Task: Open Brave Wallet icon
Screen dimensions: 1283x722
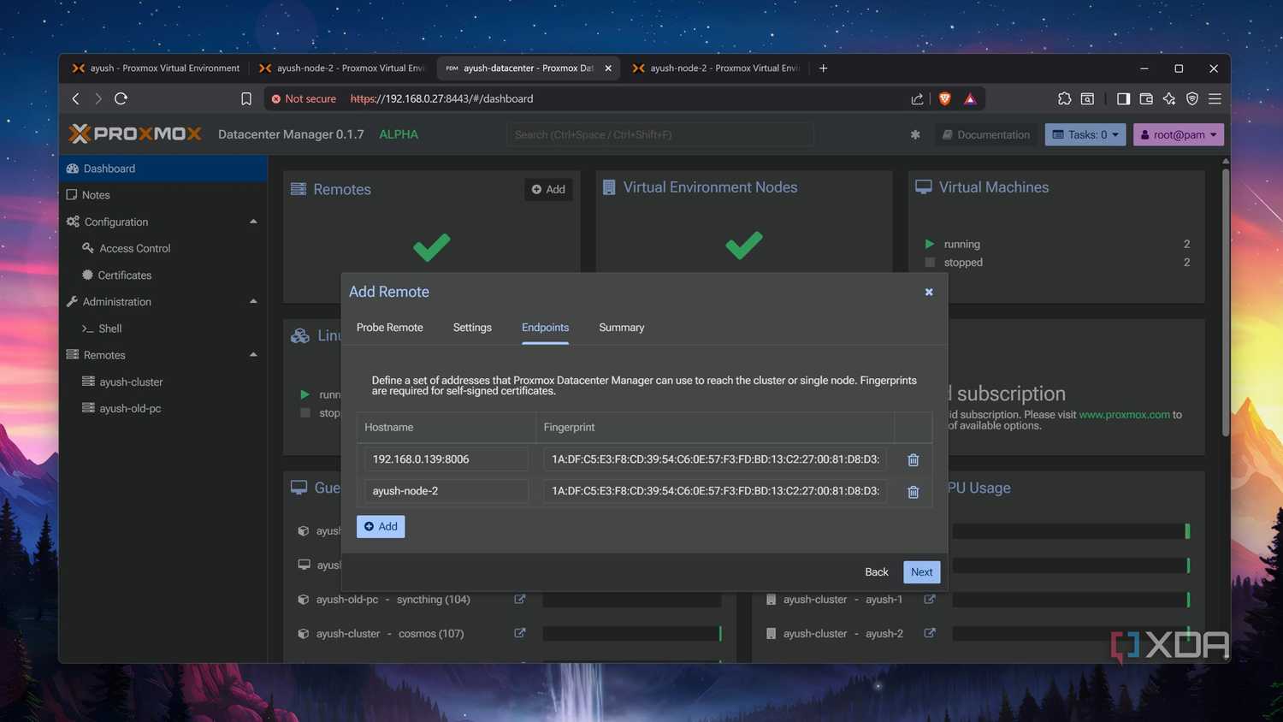Action: (x=1146, y=99)
